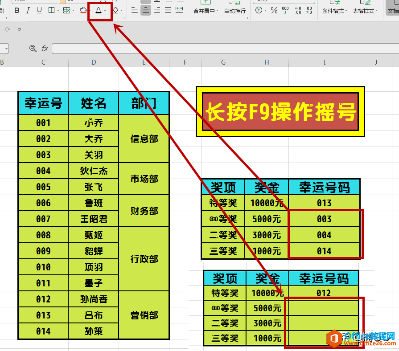Select the 3000元 cell in upper prize table
Viewport: 399px width, 351px height.
pos(267,235)
